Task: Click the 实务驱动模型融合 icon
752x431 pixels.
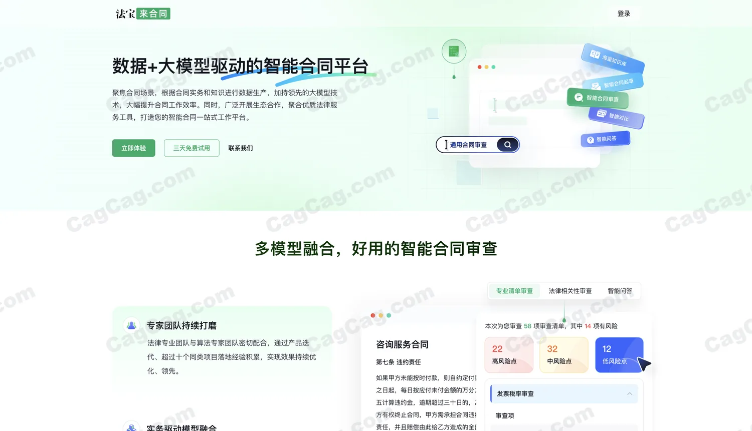Action: click(131, 427)
